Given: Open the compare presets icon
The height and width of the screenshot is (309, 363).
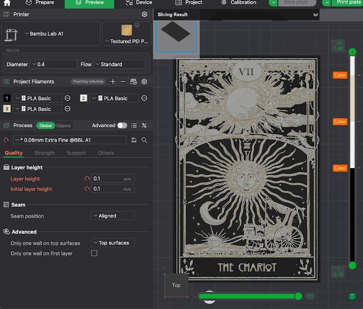Looking at the screenshot, I should pos(144,126).
